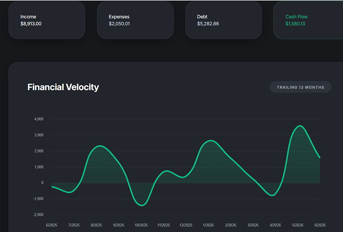Click the Financial Velocity heading
The height and width of the screenshot is (232, 343).
[63, 87]
